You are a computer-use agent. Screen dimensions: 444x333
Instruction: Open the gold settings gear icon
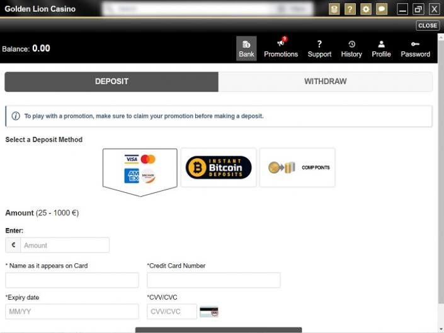coord(366,9)
